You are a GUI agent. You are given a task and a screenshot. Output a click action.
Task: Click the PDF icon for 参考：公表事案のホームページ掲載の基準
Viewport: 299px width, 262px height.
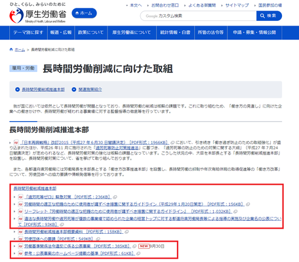click(20, 253)
